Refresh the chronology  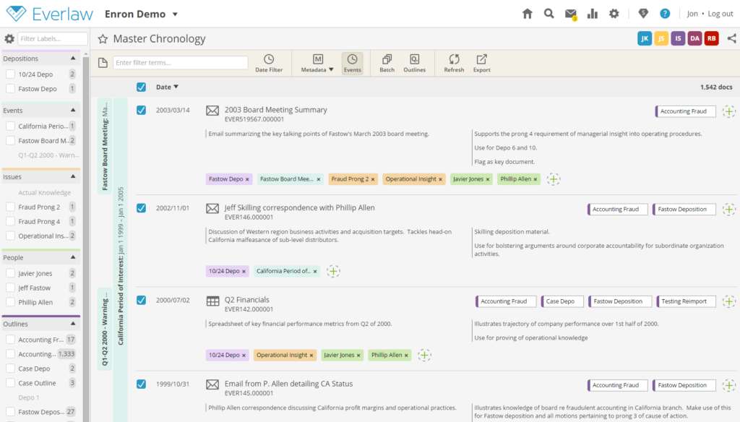click(x=454, y=64)
